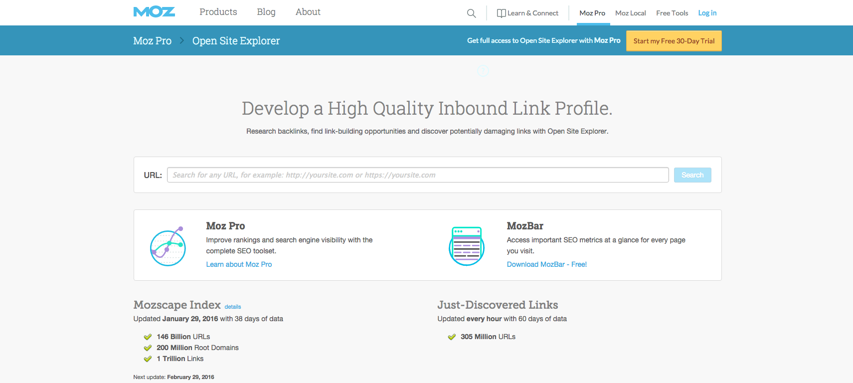Click the 'Research backlinks' description sentence
The height and width of the screenshot is (383, 853).
tap(427, 131)
